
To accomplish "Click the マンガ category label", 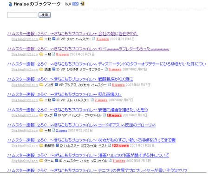I will [49, 85].
